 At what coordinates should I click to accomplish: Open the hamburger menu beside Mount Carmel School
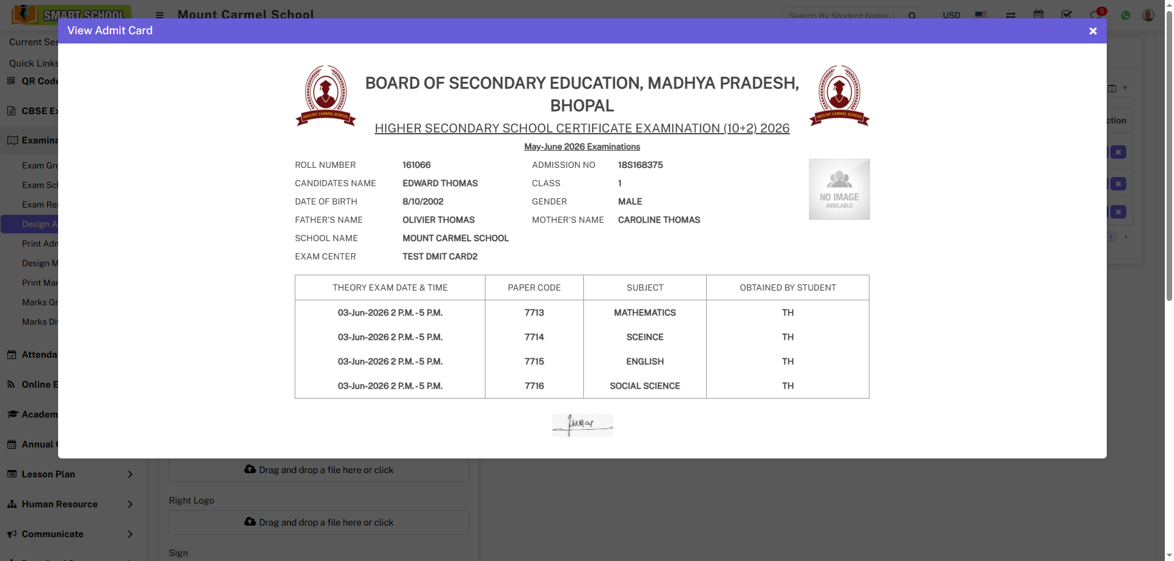click(159, 15)
